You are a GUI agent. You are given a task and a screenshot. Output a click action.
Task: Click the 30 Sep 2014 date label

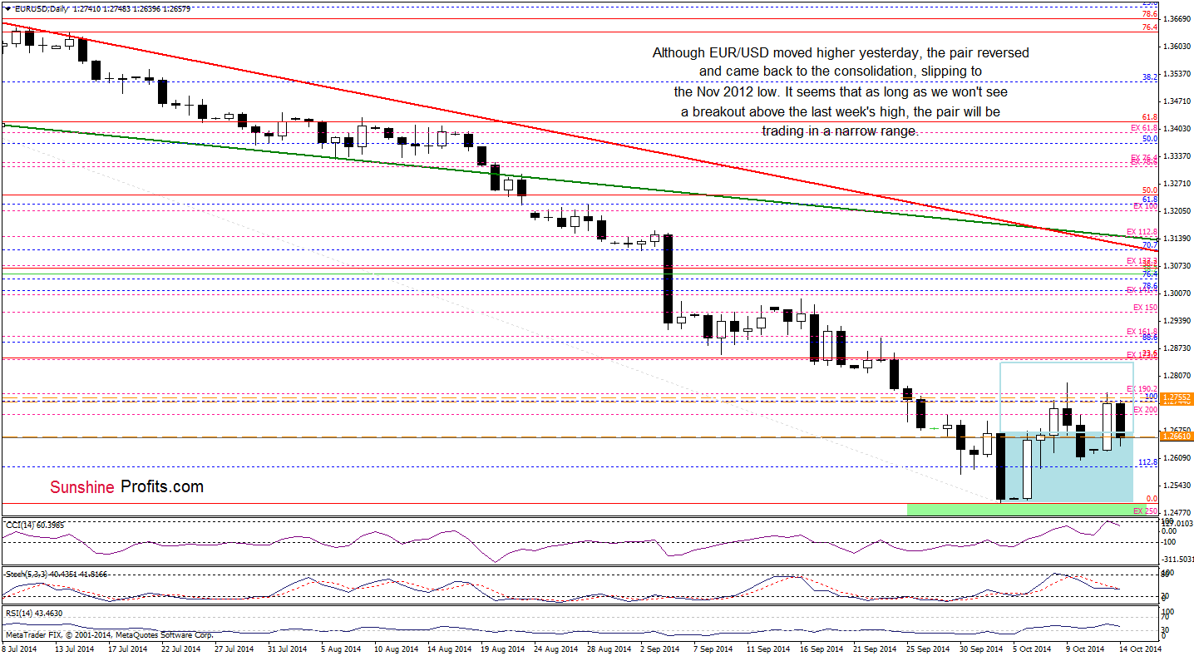click(x=981, y=648)
